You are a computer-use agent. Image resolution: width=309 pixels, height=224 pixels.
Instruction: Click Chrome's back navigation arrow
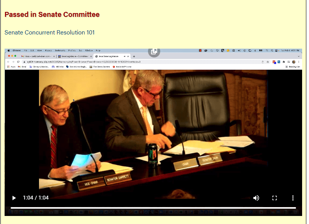click(x=8, y=61)
